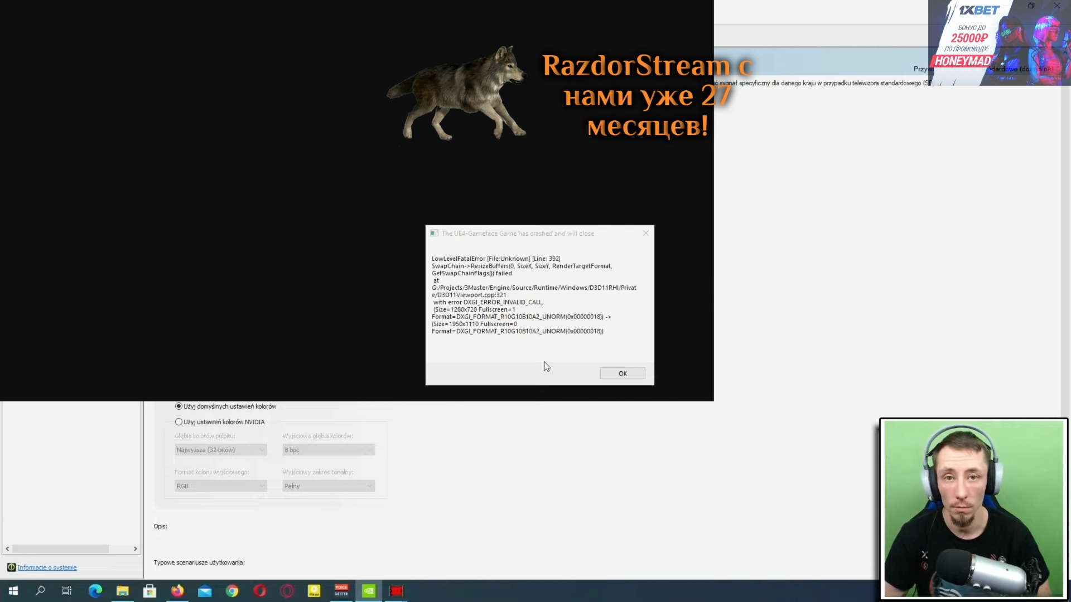This screenshot has height=602, width=1071.
Task: Open the Windows Start menu
Action: pos(13,591)
